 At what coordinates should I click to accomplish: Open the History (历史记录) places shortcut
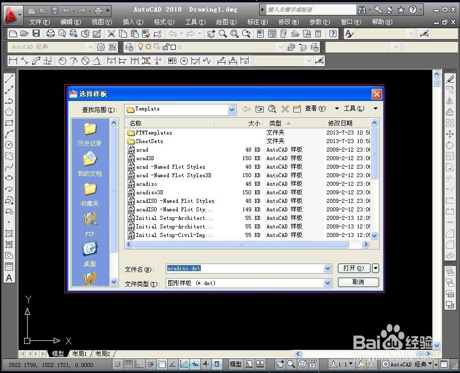coord(90,135)
